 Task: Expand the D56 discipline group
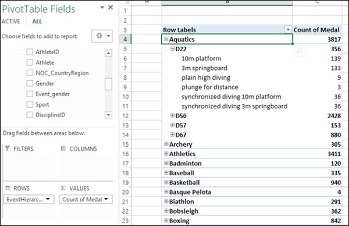pyautogui.click(x=172, y=115)
